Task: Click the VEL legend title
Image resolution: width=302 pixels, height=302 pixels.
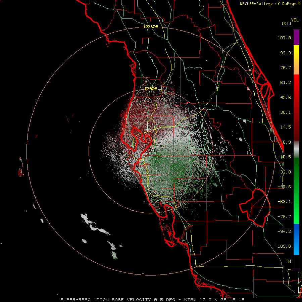Action: [x=295, y=20]
